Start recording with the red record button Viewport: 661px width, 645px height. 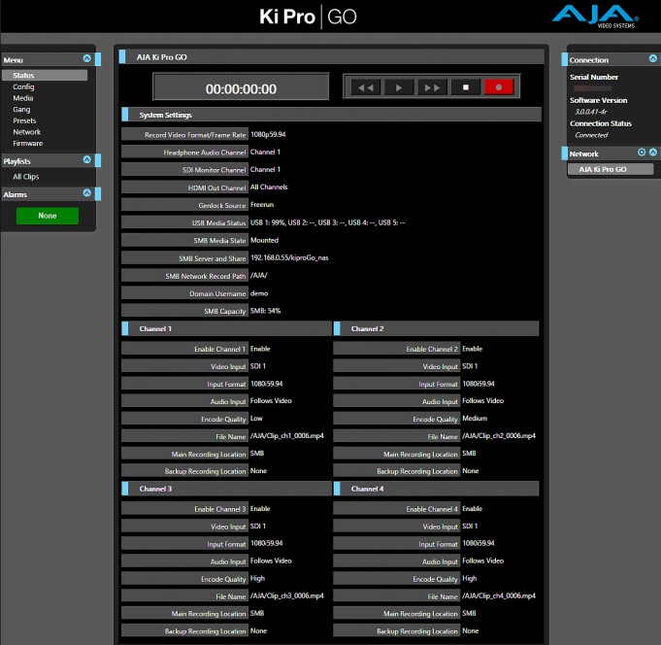pos(499,87)
